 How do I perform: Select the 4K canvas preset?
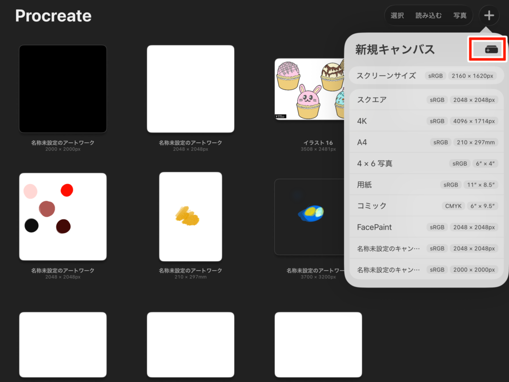[x=426, y=121]
